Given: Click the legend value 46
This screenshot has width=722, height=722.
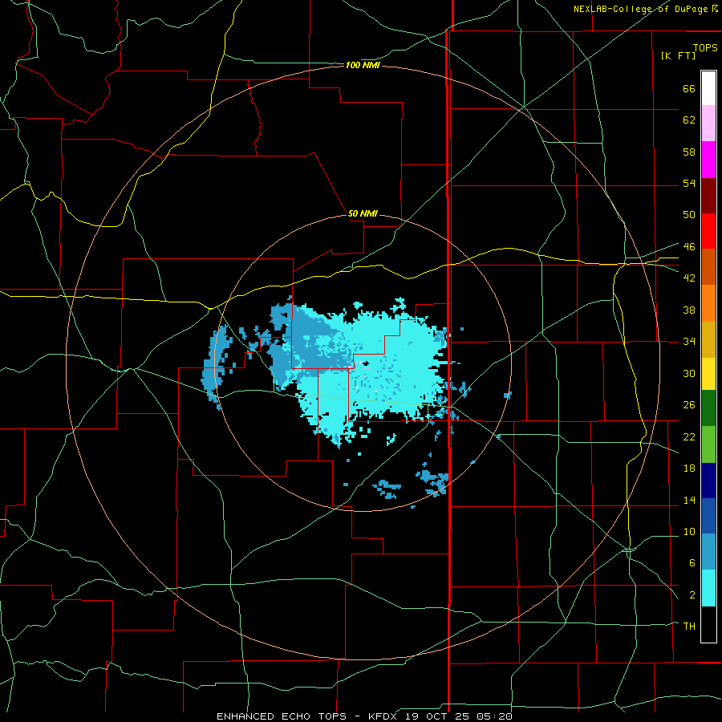Looking at the screenshot, I should [689, 247].
